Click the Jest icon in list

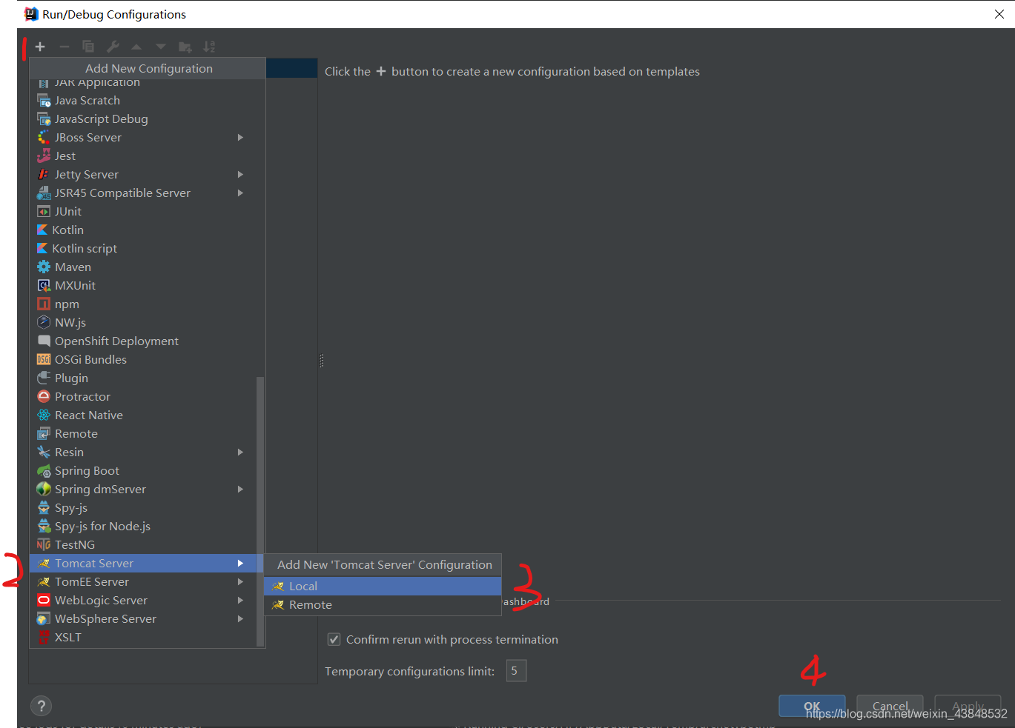pyautogui.click(x=44, y=156)
